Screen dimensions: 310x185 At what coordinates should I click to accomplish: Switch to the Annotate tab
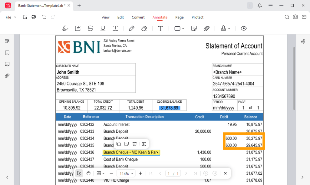click(x=160, y=17)
